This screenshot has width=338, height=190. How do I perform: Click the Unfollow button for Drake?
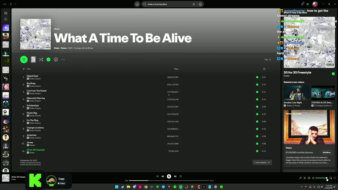pos(327,153)
